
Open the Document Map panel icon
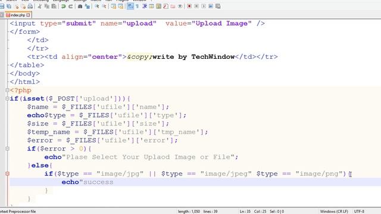point(159,7)
